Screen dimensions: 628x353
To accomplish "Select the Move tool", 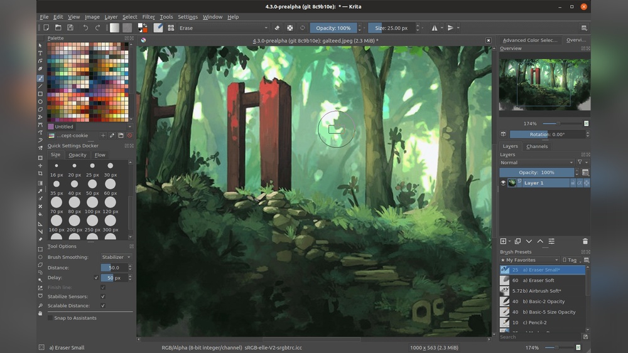I will tap(40, 166).
